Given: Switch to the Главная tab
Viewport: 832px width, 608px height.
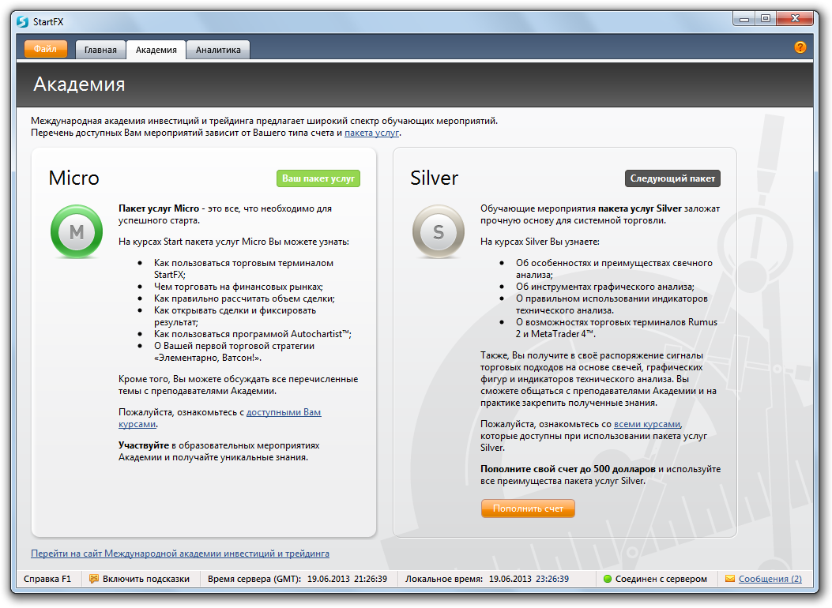Looking at the screenshot, I should tap(100, 50).
